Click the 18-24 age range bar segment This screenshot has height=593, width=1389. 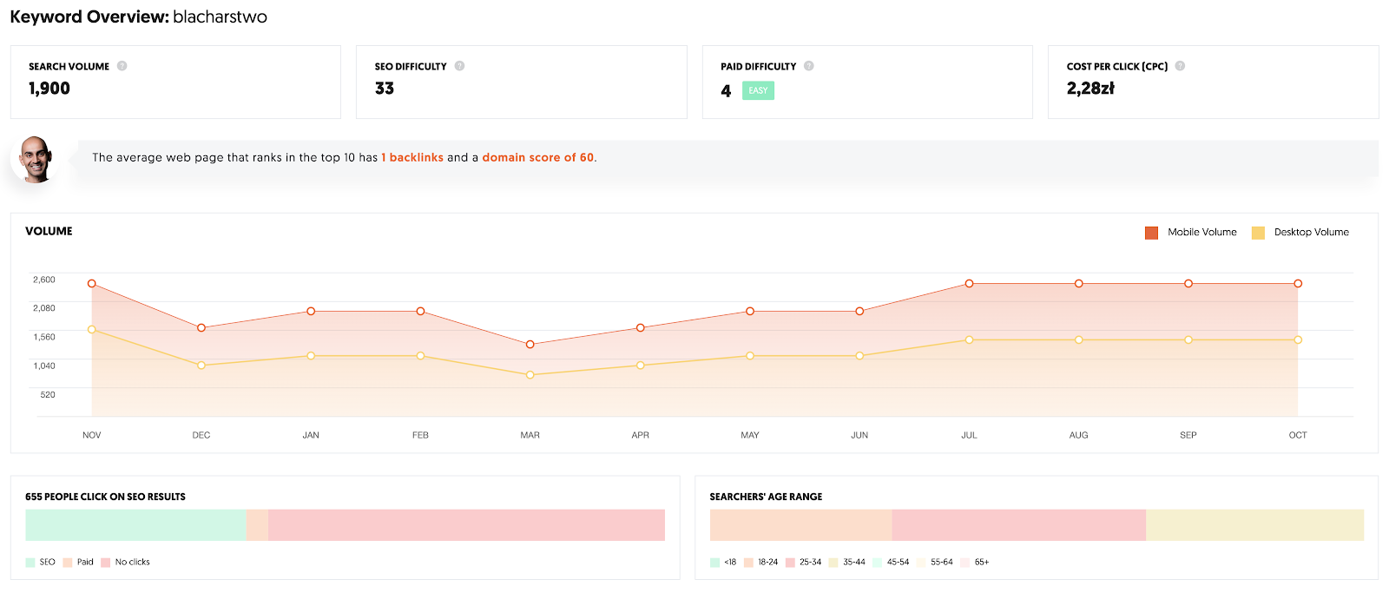(800, 525)
